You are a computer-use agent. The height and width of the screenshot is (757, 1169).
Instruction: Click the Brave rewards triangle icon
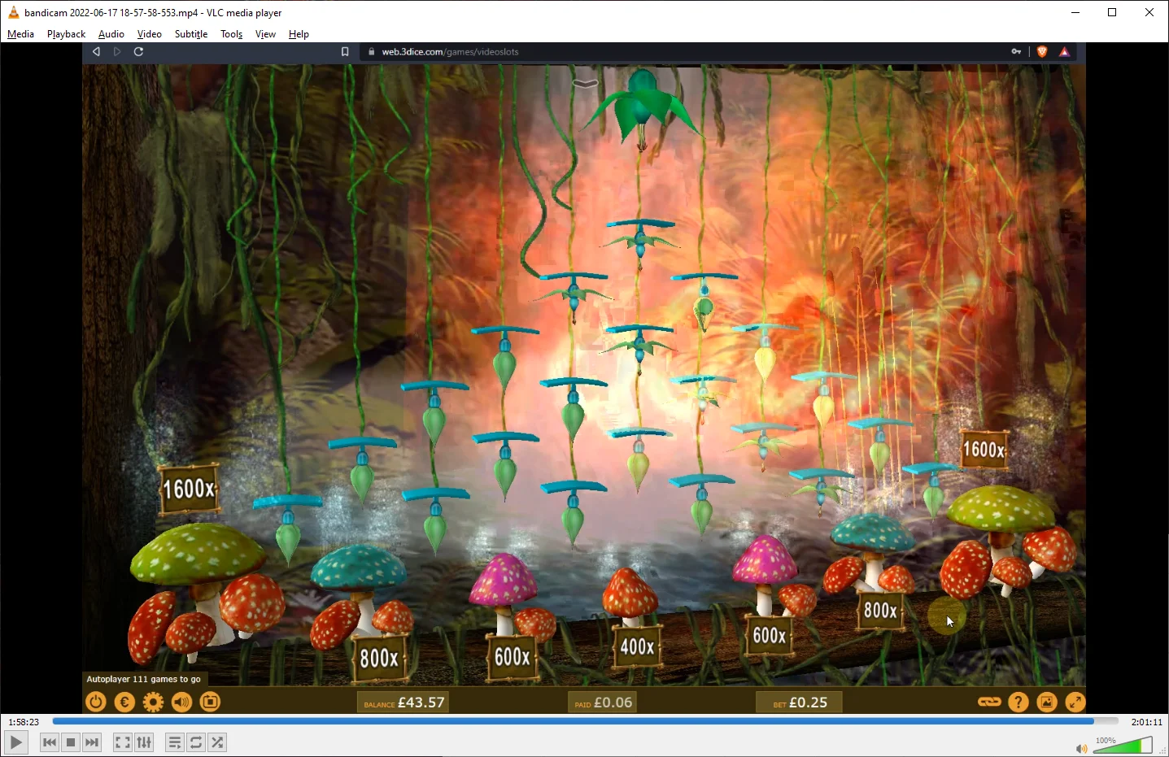(x=1065, y=51)
